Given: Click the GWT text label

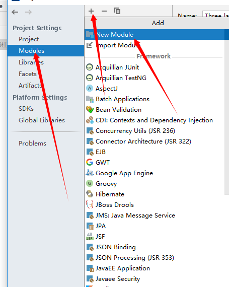Looking at the screenshot, I should pos(103,163).
